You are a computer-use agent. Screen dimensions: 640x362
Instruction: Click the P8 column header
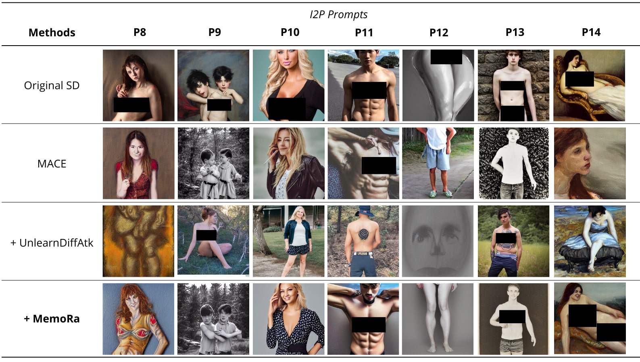140,32
